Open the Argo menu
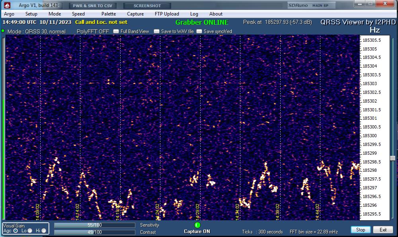 (x=9, y=14)
